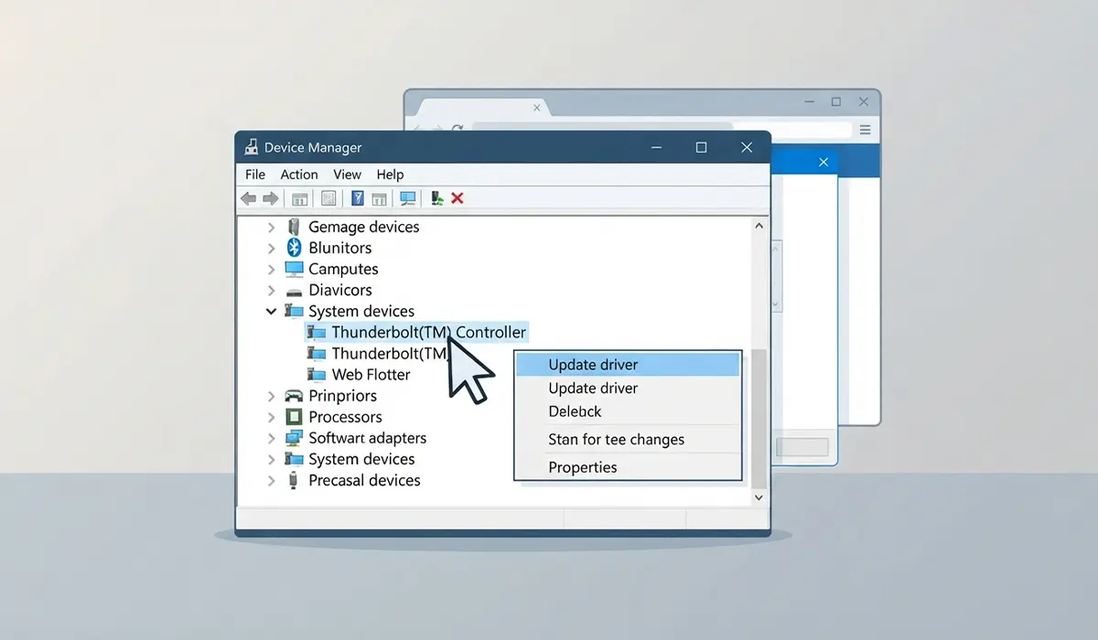Open the blue Help question-mark toolbar icon
This screenshot has height=640, width=1098.
(358, 198)
